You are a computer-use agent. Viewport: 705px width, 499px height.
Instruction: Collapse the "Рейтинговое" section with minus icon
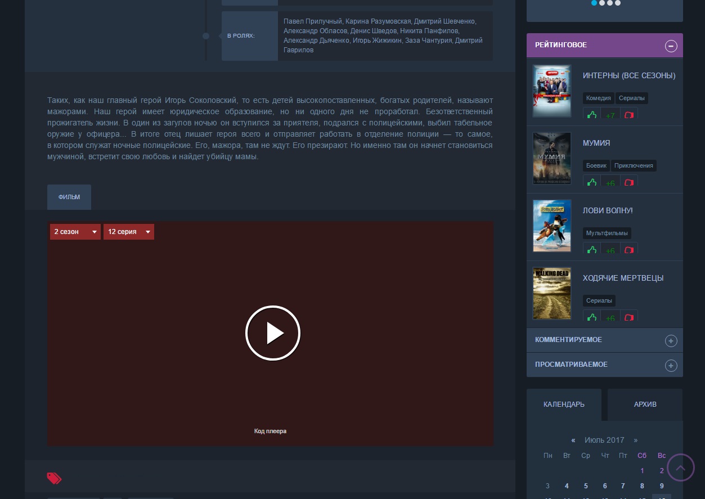pyautogui.click(x=671, y=46)
